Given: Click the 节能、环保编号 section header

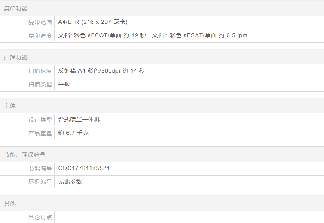Looking at the screenshot, I should [x=25, y=155].
